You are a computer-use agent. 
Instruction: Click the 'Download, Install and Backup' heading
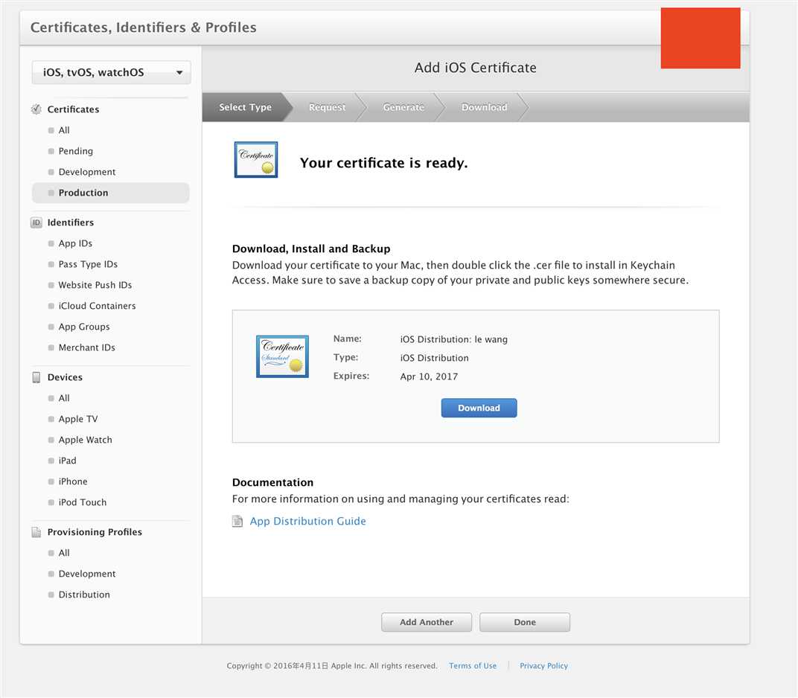coord(311,249)
